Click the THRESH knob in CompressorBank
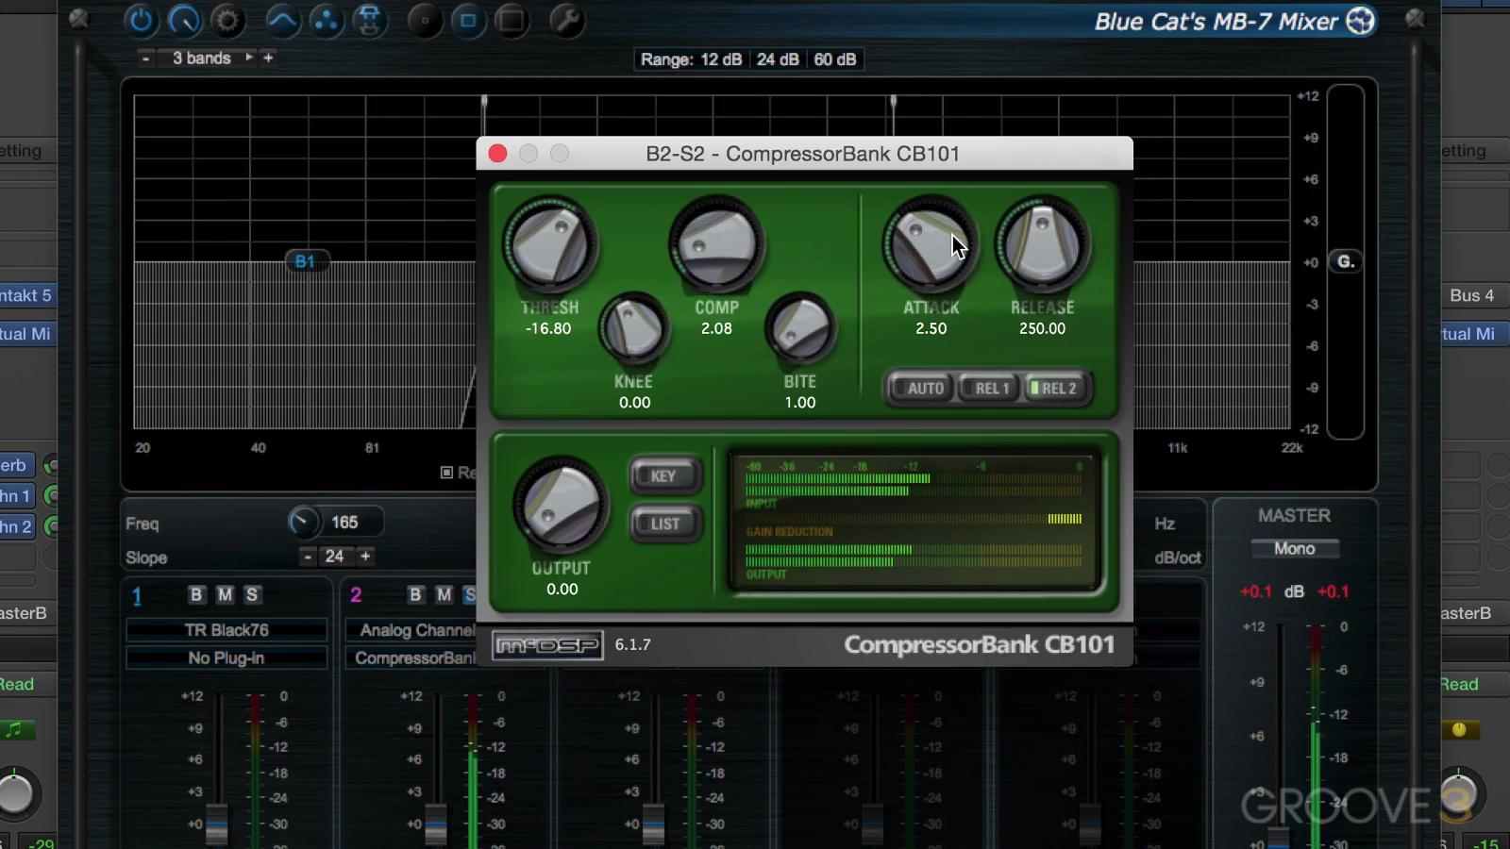Viewport: 1510px width, 849px height. coord(549,242)
